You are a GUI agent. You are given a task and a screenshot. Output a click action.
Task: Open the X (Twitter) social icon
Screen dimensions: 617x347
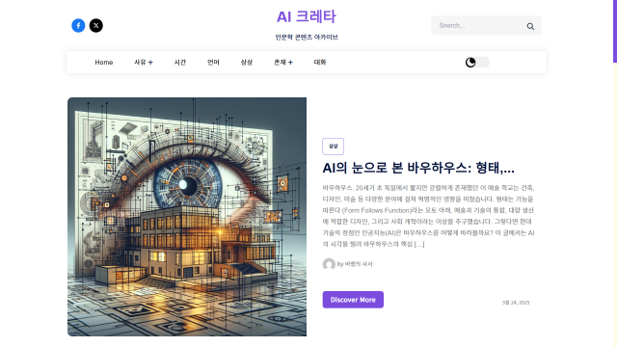coord(96,26)
